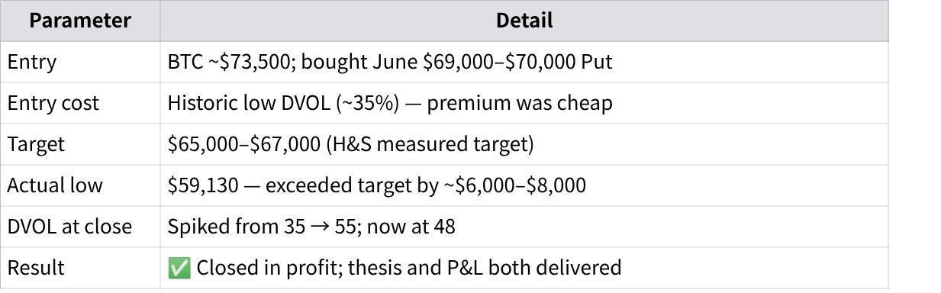941x293 pixels.
Task: Click the Entry row label
Action: tap(32, 62)
